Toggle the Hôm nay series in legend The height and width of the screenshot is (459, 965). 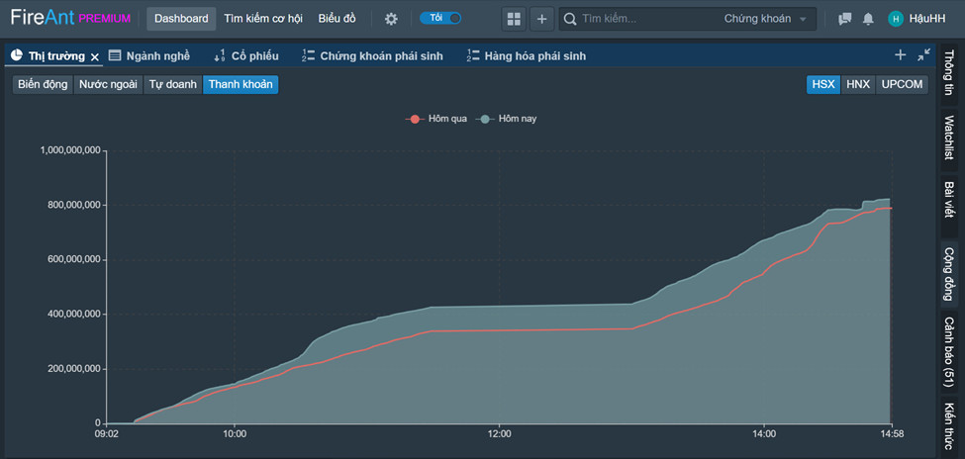[x=507, y=119]
